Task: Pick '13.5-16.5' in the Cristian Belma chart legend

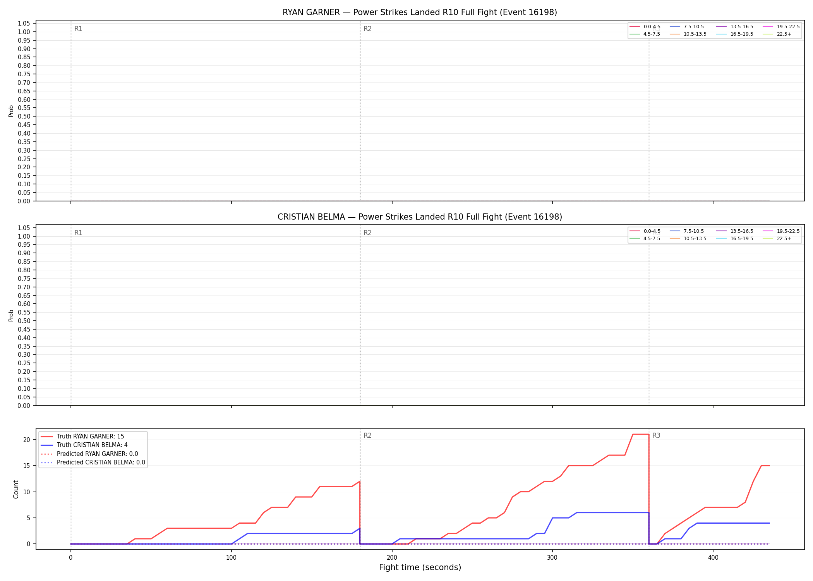Action: (x=742, y=231)
